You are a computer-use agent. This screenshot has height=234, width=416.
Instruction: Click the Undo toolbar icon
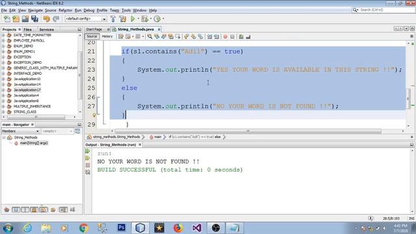coord(46,19)
